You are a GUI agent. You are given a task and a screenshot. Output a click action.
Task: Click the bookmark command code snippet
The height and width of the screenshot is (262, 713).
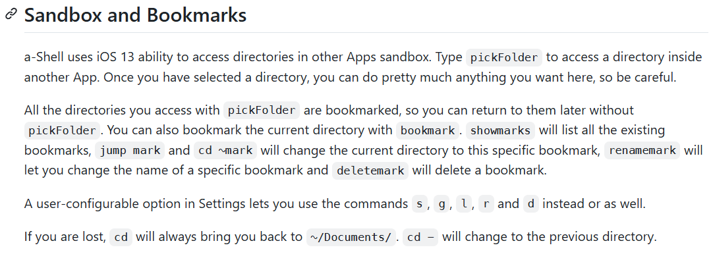coord(427,131)
